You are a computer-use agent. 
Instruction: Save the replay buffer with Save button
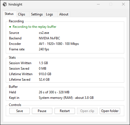[20, 111]
